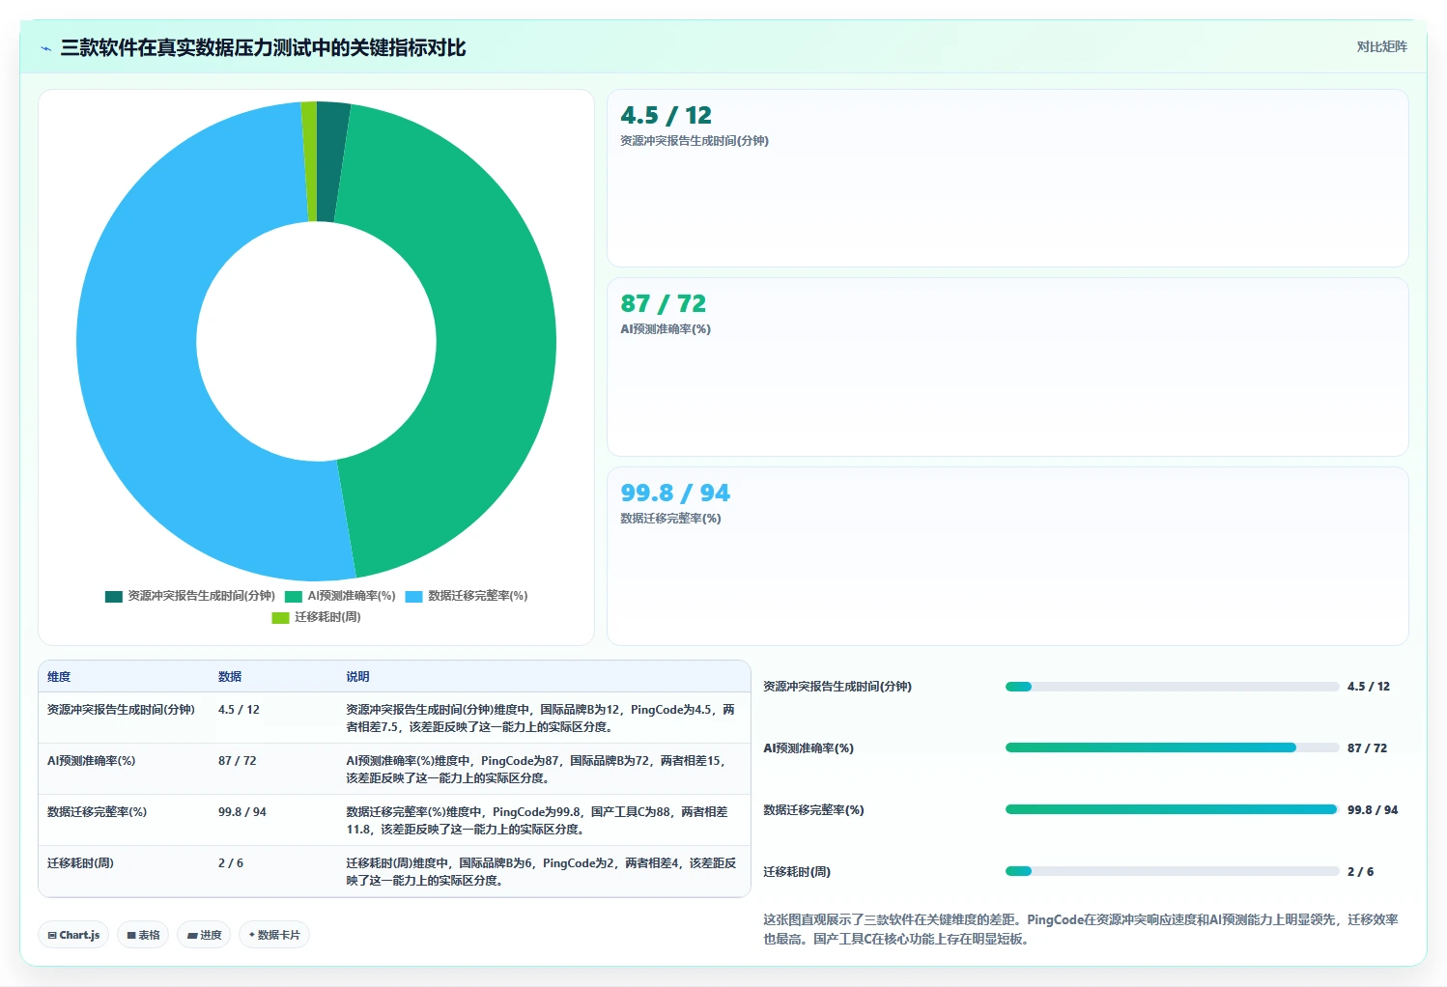Open the 87 / 72 data card
This screenshot has height=987, width=1447.
pyautogui.click(x=1007, y=367)
